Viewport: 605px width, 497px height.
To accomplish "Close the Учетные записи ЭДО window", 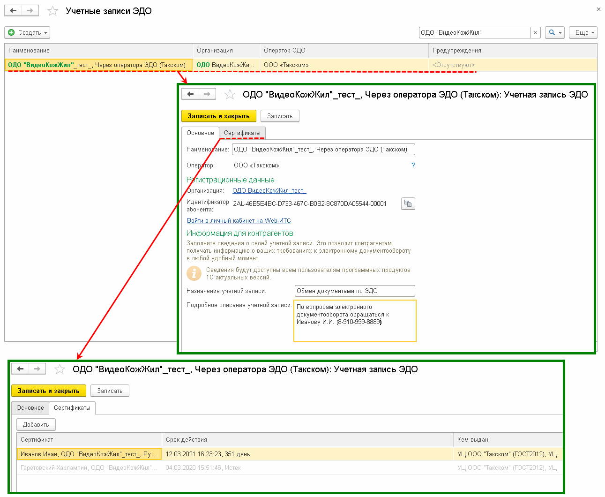I will pos(598,9).
